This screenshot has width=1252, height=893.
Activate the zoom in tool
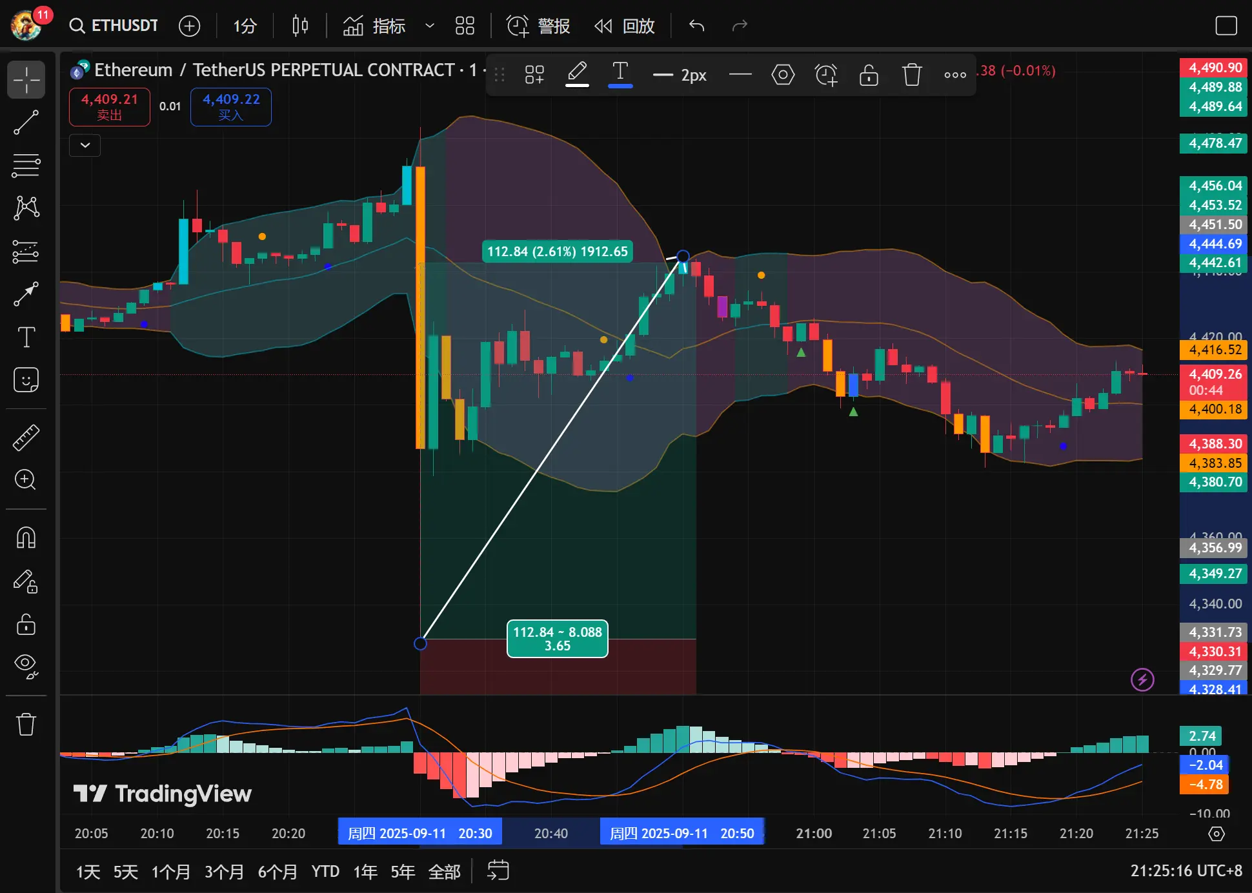click(x=26, y=480)
